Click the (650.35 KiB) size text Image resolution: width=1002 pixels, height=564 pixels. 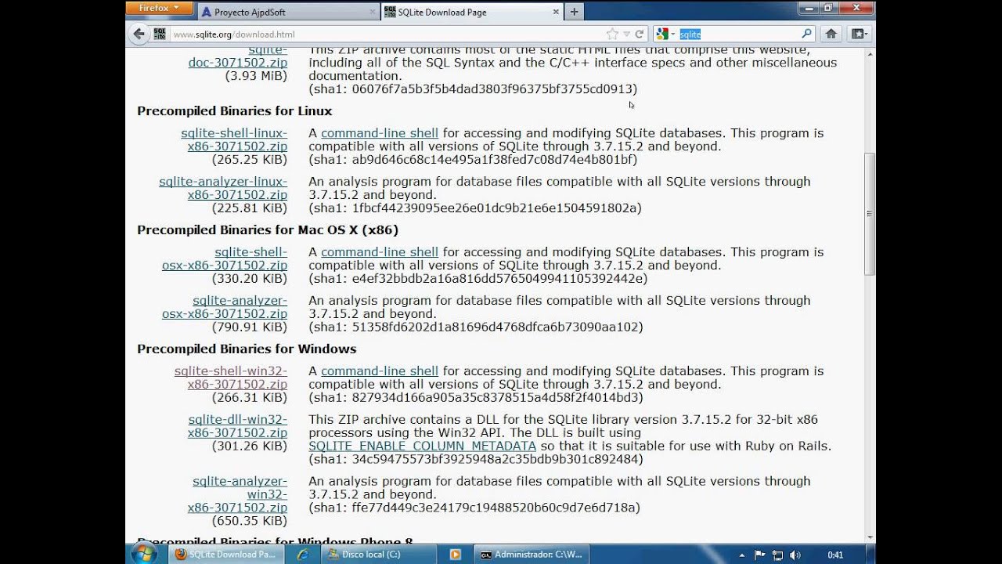point(250,521)
